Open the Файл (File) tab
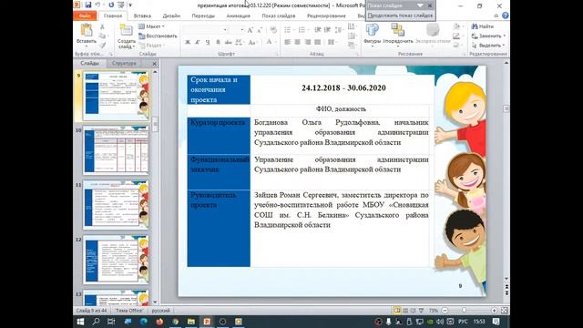 click(x=85, y=15)
